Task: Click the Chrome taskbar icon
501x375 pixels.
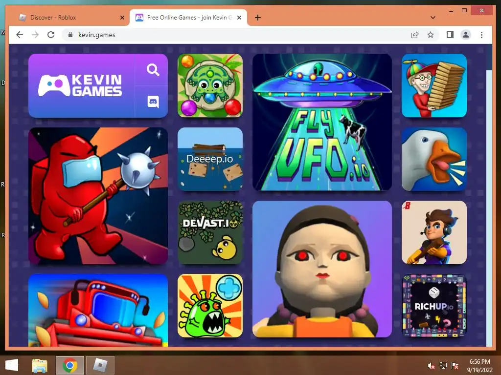Action: click(70, 365)
